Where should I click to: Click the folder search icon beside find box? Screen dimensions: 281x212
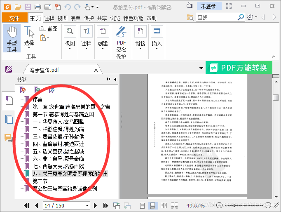tap(190, 17)
